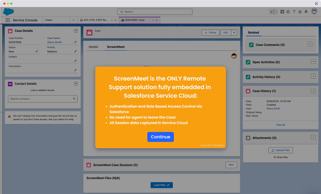321x194 pixels.
Task: Open Case History menu arrow
Action: click(x=313, y=91)
